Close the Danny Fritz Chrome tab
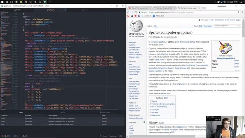The image size is (245, 138). [150, 8]
